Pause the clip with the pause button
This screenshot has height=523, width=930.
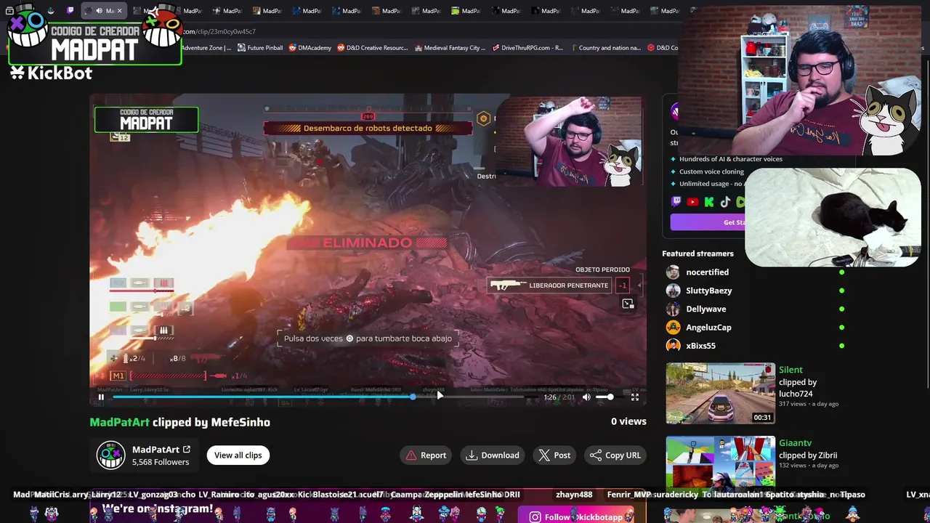pyautogui.click(x=101, y=397)
